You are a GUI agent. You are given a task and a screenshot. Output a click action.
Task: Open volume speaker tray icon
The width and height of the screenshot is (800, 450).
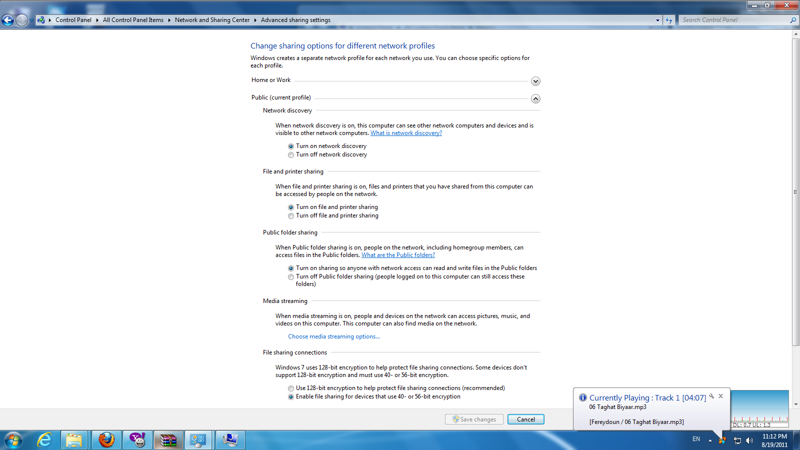pyautogui.click(x=749, y=440)
